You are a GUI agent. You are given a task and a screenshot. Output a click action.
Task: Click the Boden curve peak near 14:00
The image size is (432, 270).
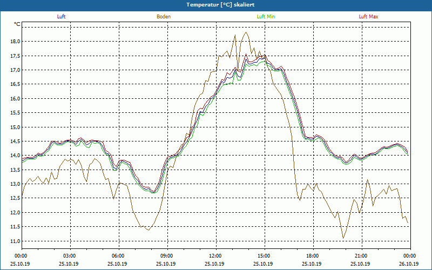[x=246, y=32]
